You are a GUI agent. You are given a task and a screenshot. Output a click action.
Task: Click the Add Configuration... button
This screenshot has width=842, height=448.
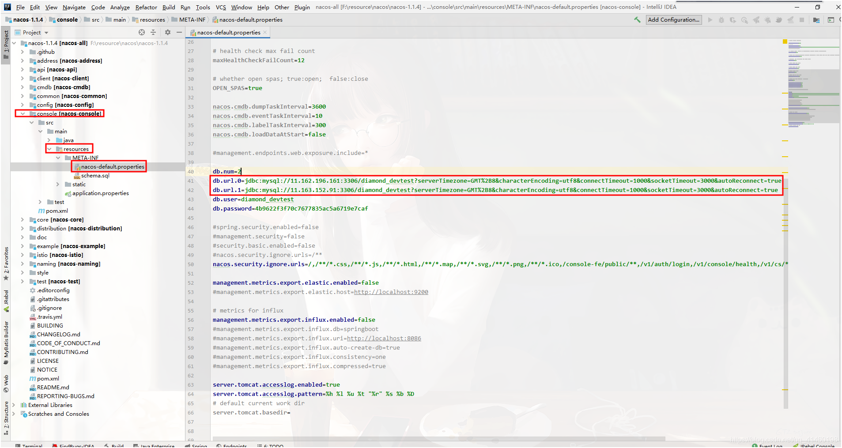point(673,20)
